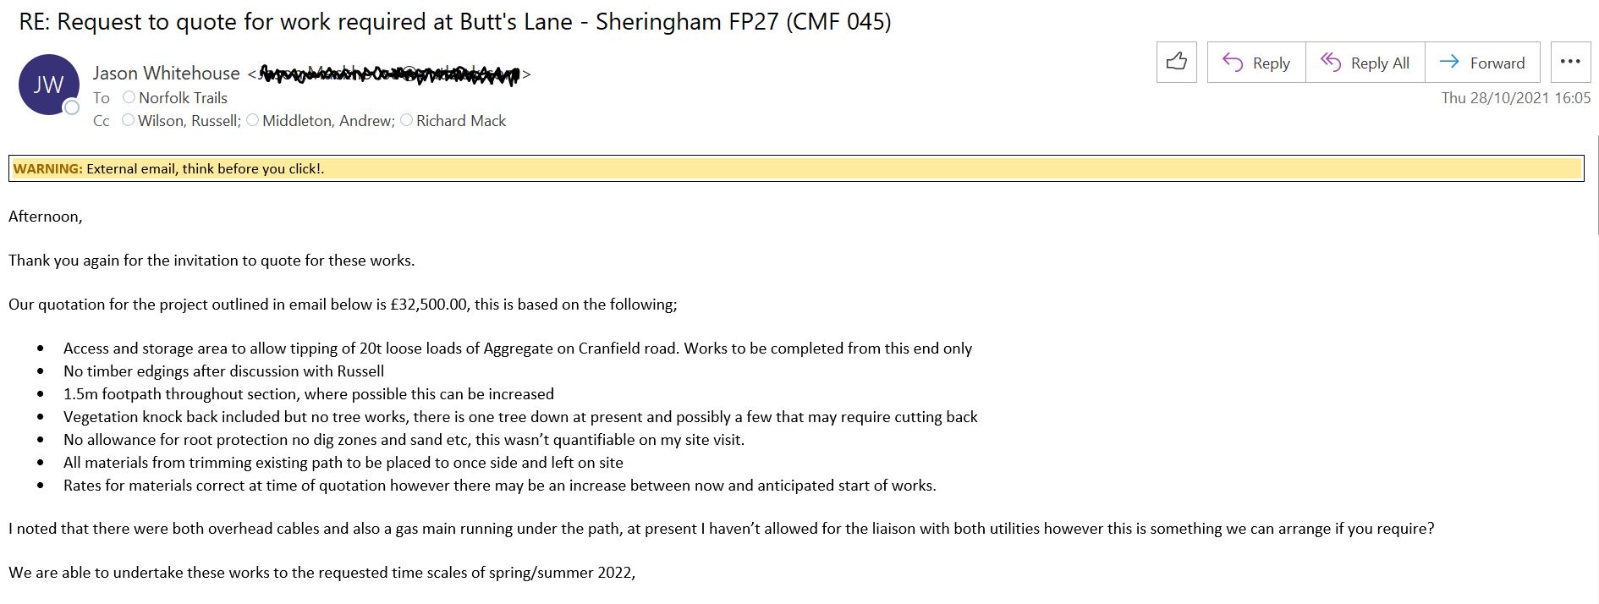Click the Forward button label
Viewport: 1599px width, 604px height.
pyautogui.click(x=1497, y=63)
